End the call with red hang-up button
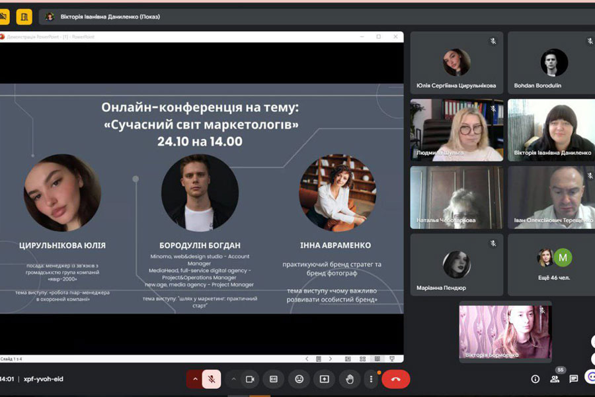The height and width of the screenshot is (397, 595). coord(395,378)
